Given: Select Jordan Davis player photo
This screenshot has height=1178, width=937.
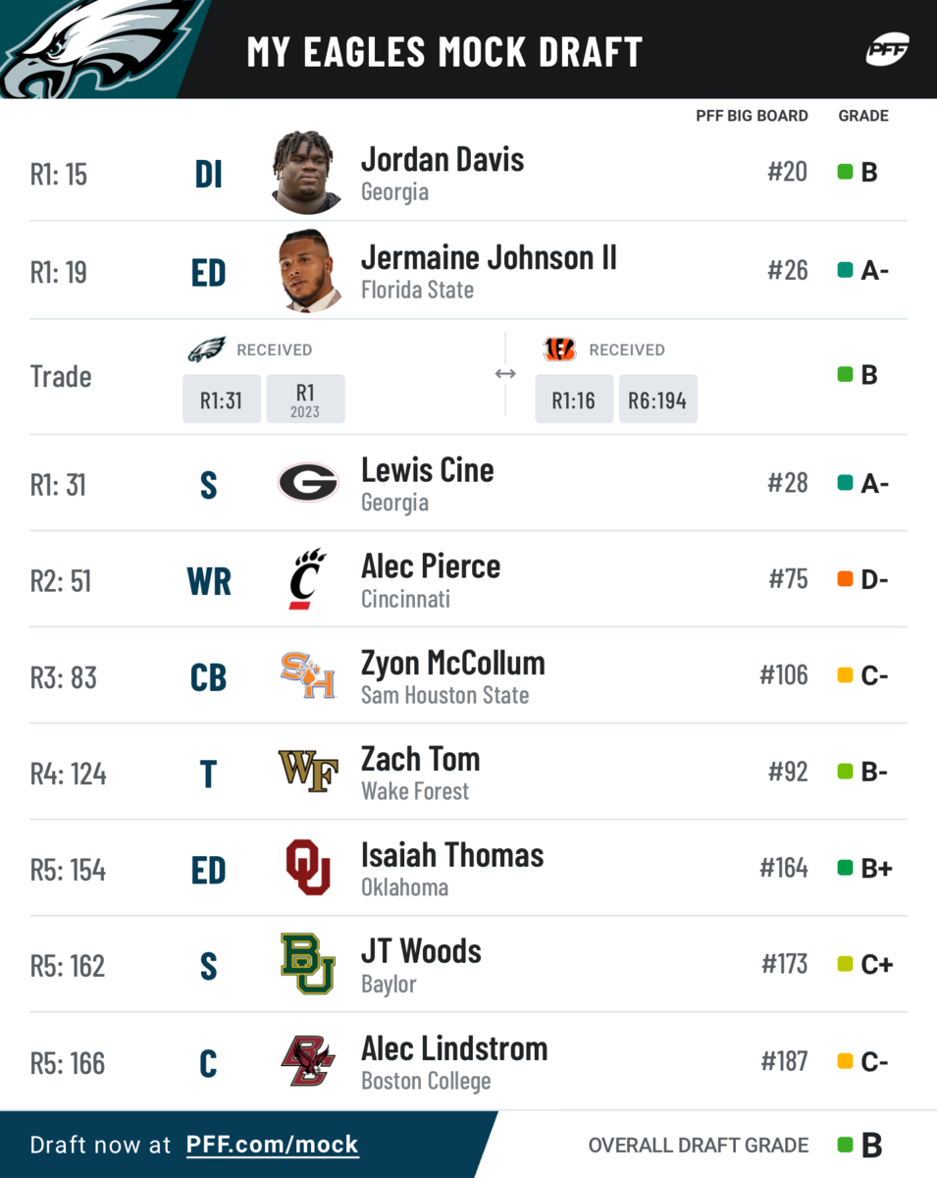Looking at the screenshot, I should (x=307, y=173).
